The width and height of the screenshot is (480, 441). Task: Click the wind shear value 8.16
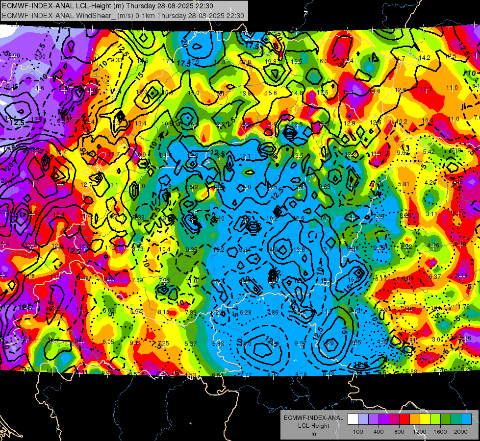163,312
